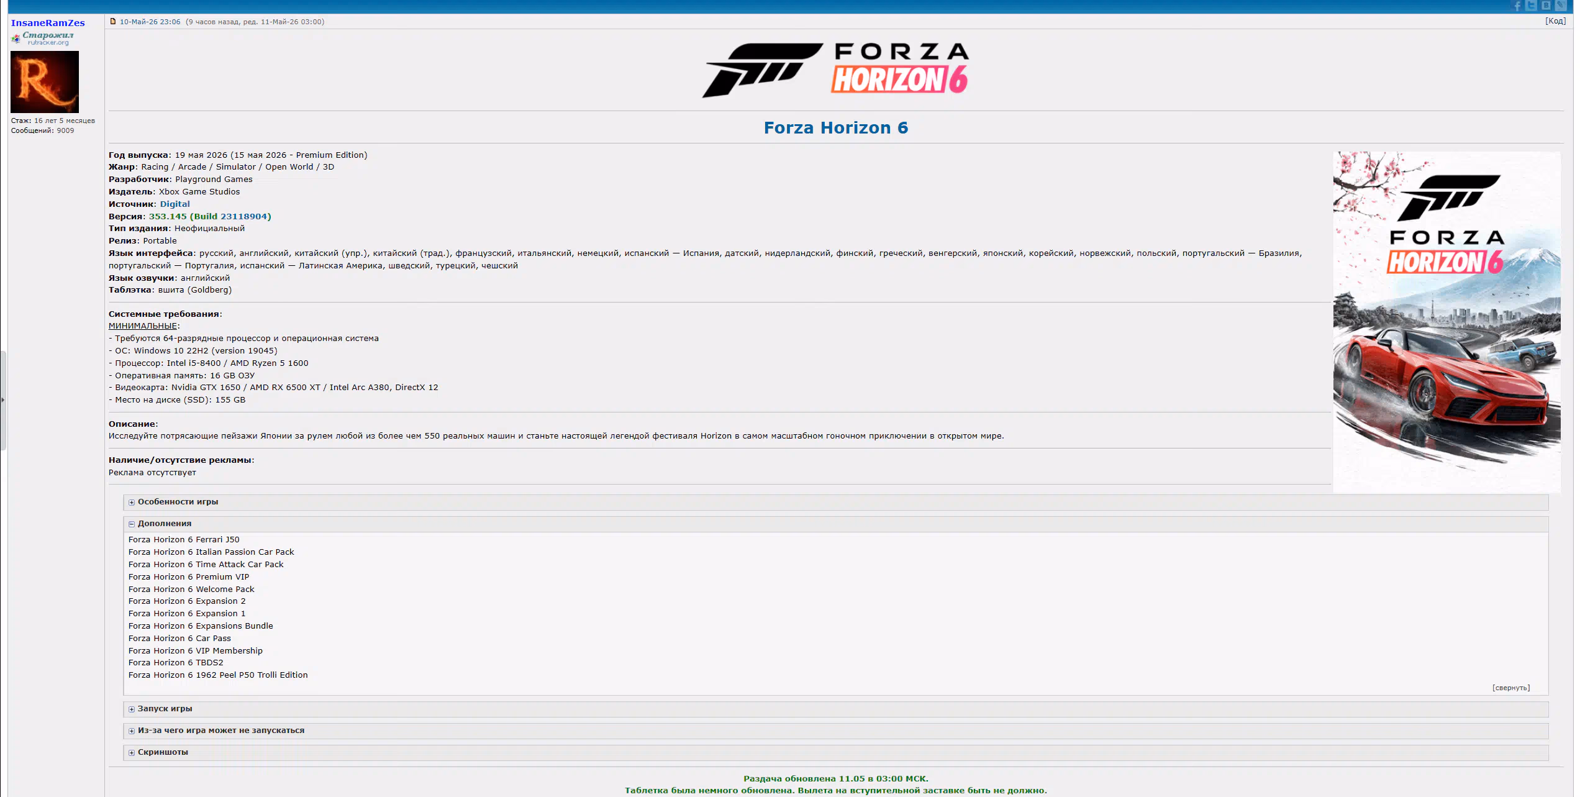
Task: Click the Twitter share icon
Action: (x=1531, y=6)
